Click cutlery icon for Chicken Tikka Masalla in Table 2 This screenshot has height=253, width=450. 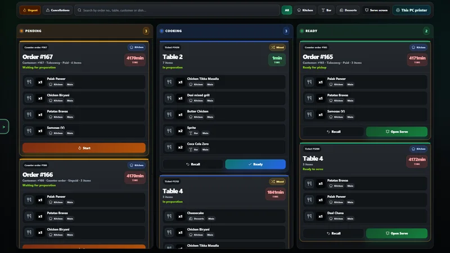tap(169, 82)
